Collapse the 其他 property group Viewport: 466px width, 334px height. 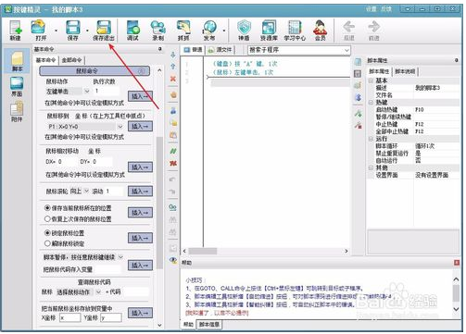(372, 167)
